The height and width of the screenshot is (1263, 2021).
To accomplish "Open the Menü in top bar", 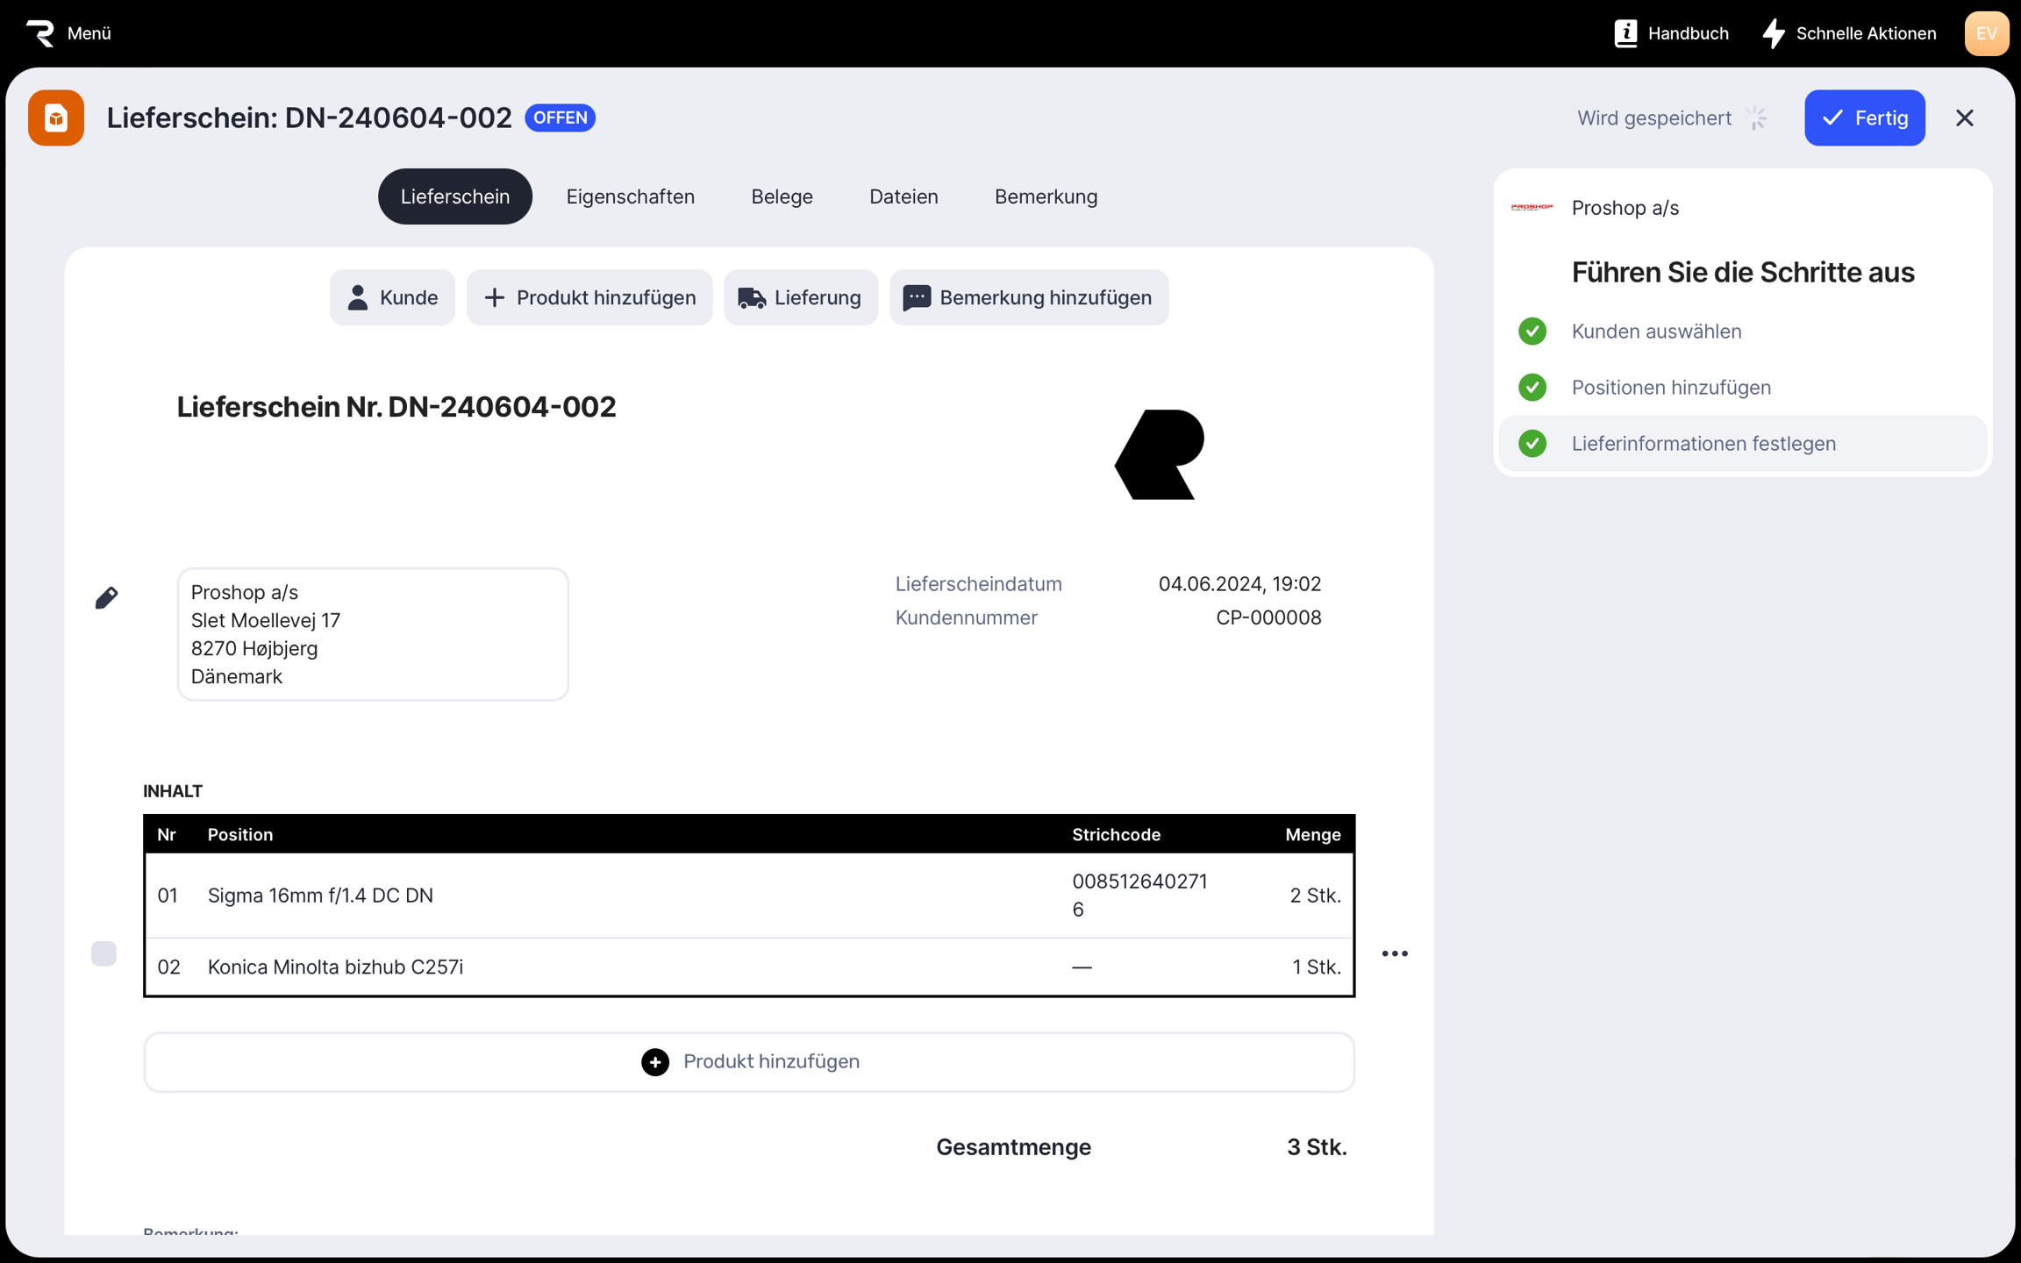I will [89, 33].
